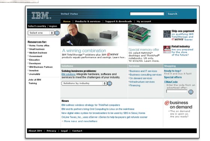Open My account menu
Image resolution: width=210 pixels, height=141 pixels.
tap(144, 21)
